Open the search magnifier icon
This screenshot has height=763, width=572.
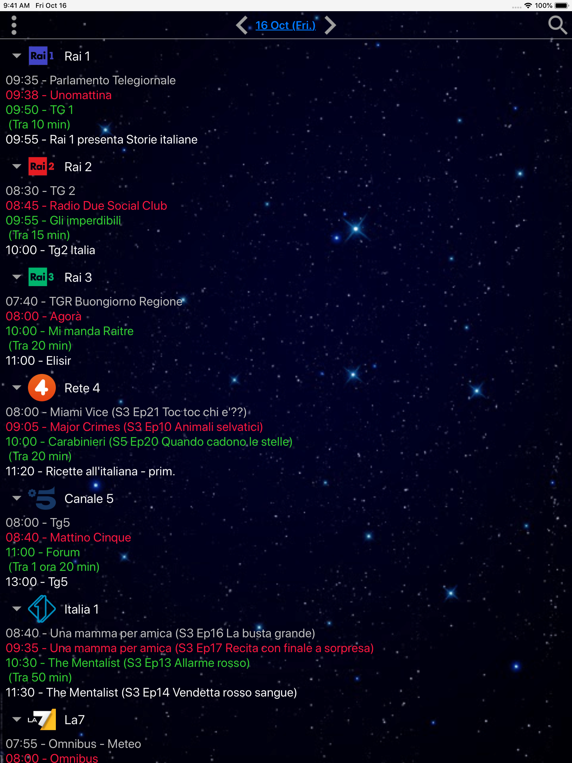coord(557,25)
